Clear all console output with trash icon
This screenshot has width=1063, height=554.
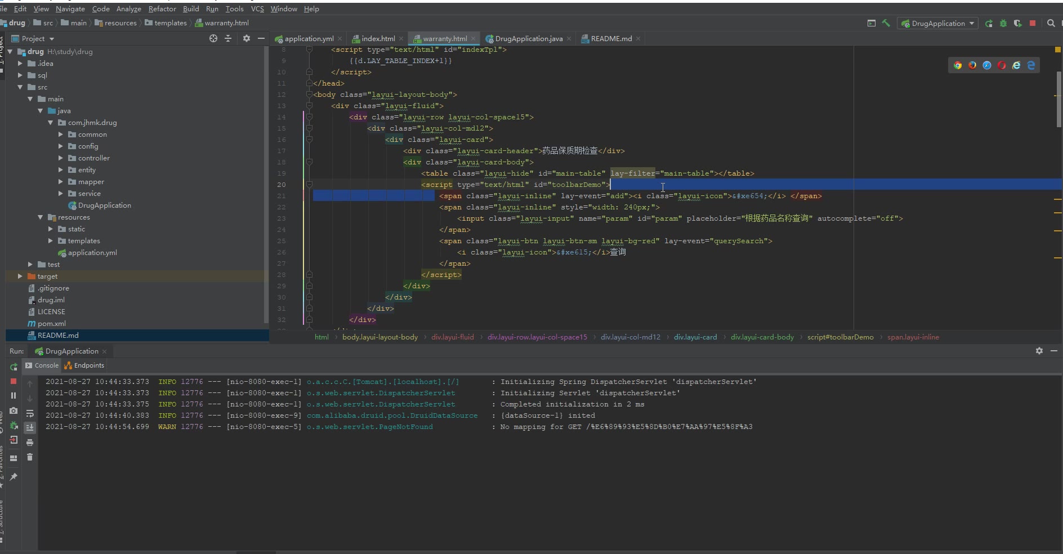30,457
